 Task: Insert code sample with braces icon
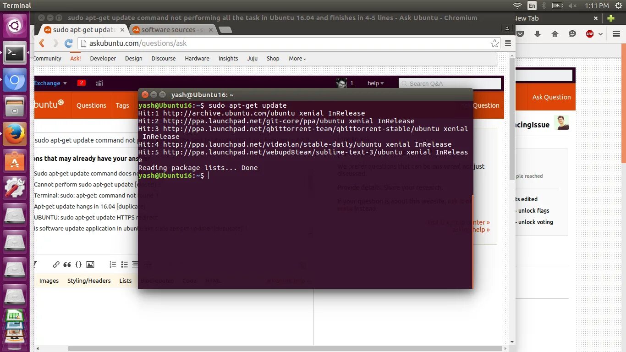coord(78,264)
